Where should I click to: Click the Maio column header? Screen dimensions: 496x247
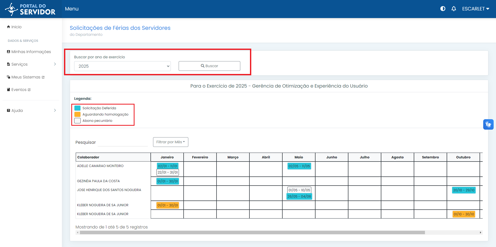(x=299, y=157)
